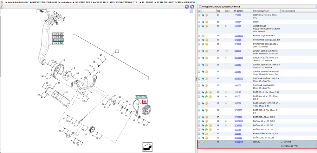Open the highlighted 10.418.230 reference label
Viewport: 317px width, 153px height.
tap(58, 40)
